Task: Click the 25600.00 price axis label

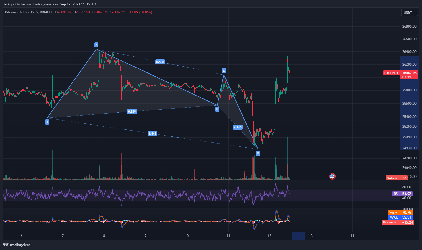Action: (409, 104)
